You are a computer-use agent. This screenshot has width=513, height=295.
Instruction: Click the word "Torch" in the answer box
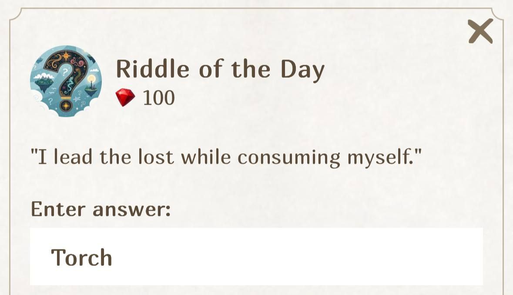click(82, 257)
